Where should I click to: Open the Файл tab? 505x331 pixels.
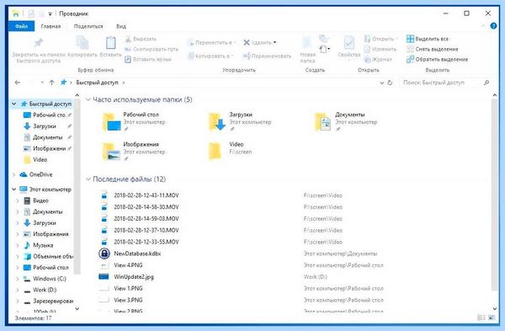(x=21, y=26)
